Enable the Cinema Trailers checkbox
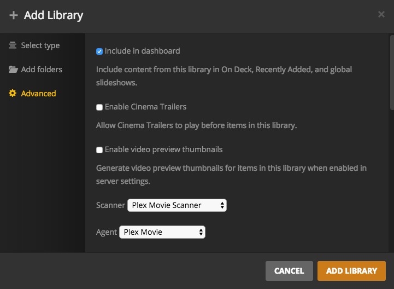 [99, 107]
